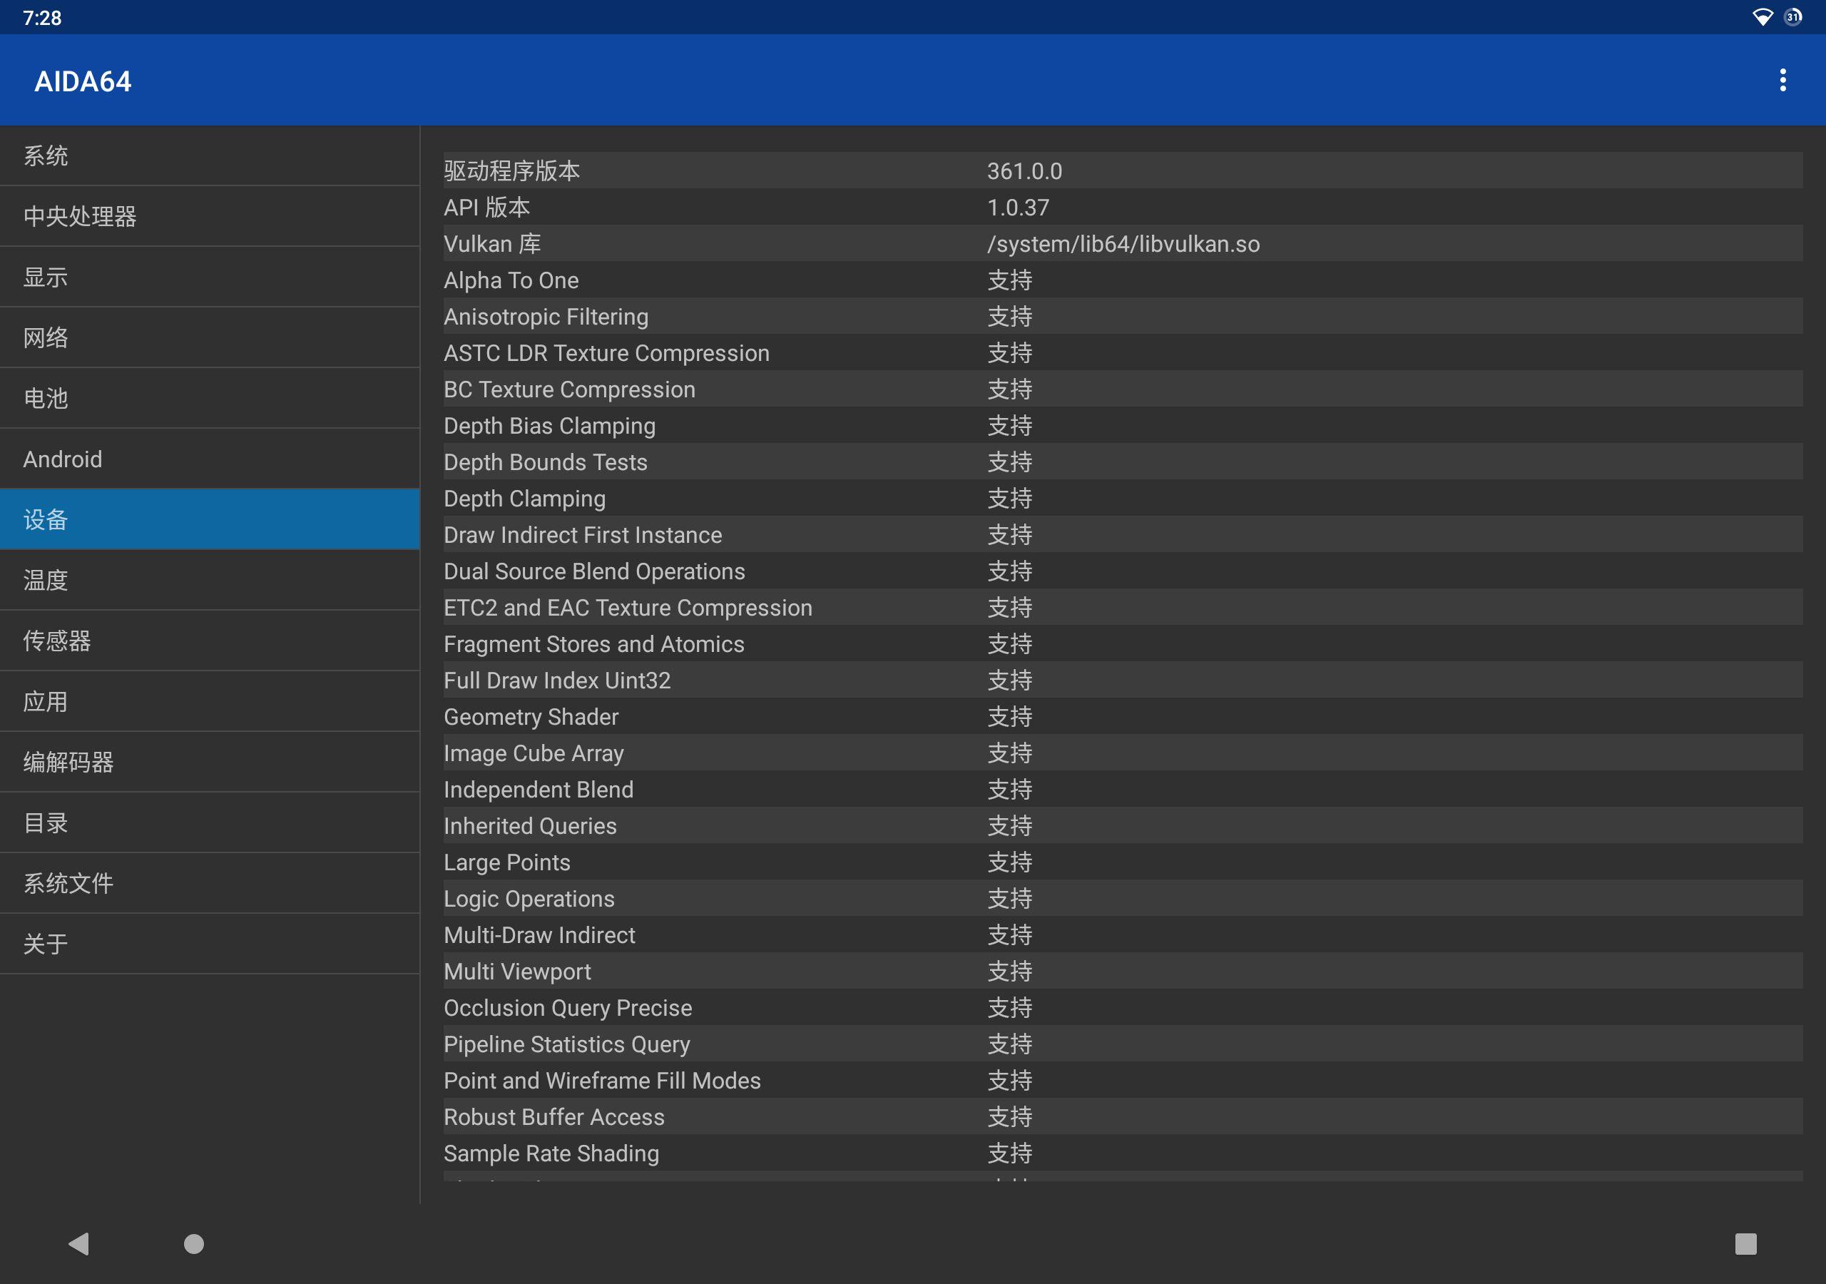Show the 传感器 list
The width and height of the screenshot is (1826, 1284).
209,641
